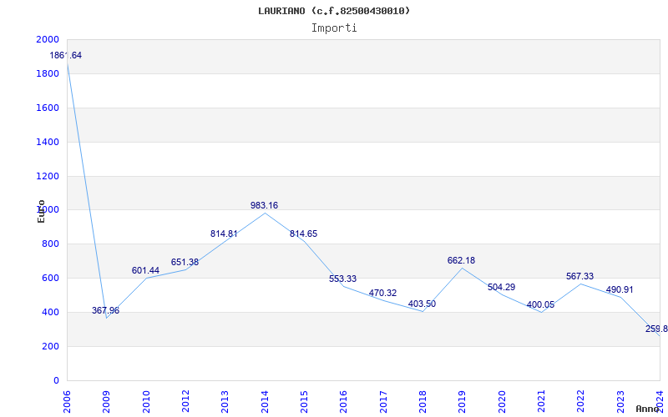668x417 pixels.
Task: Select the 601.44 value label
Action: pyautogui.click(x=145, y=270)
